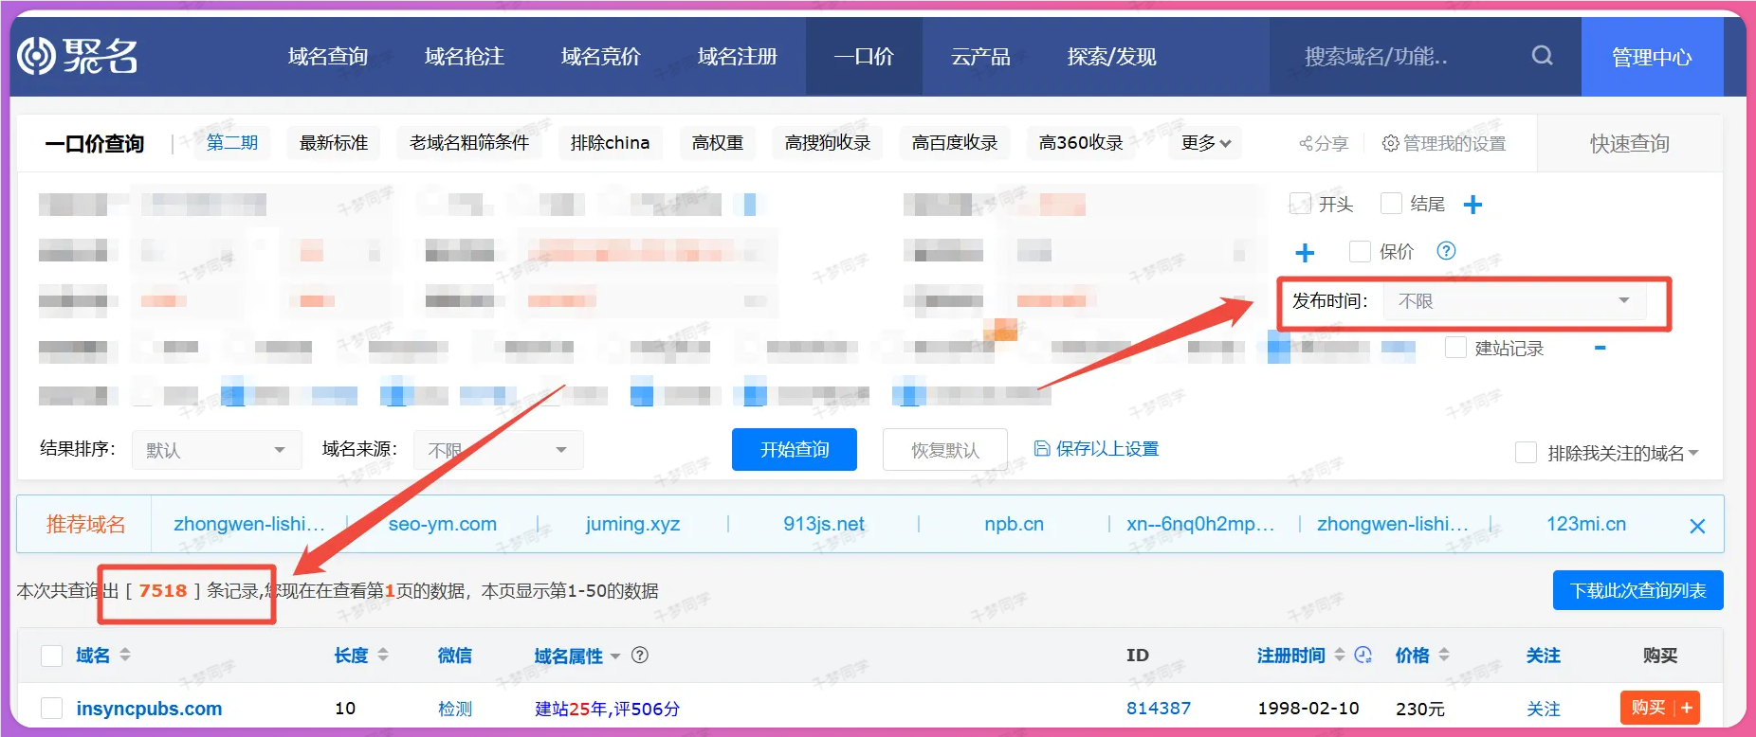Screen dimensions: 1756x737
Task: Click the minus icon beside 建站记录
Action: pos(1601,348)
